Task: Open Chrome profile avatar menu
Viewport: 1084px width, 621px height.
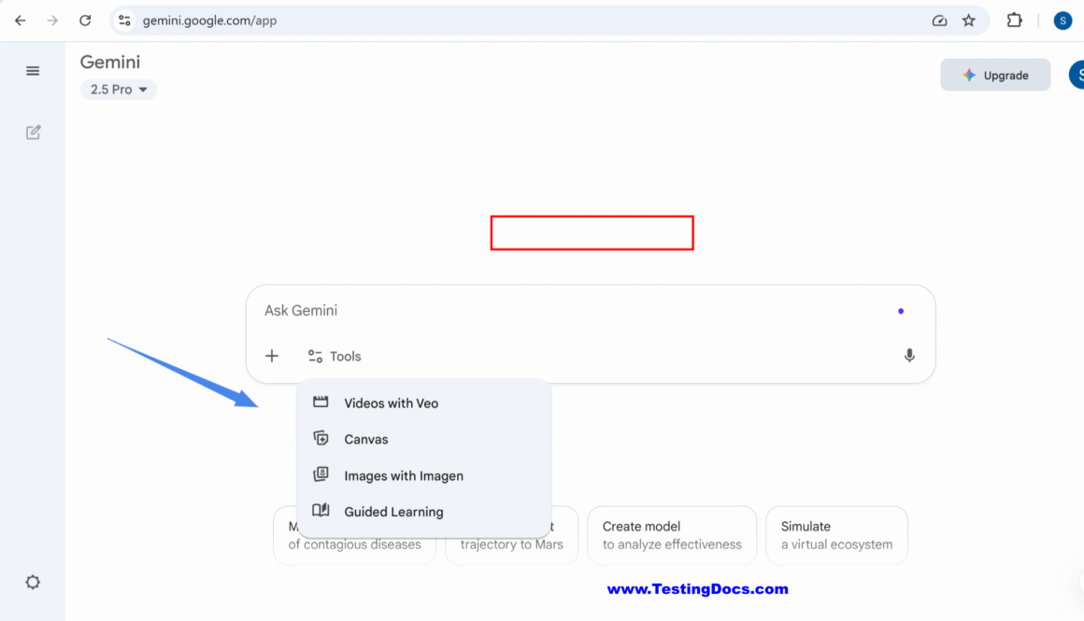Action: [1063, 21]
